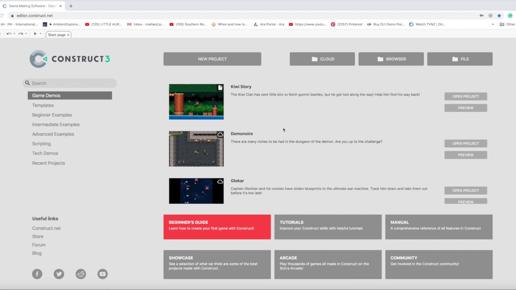Click the Reddit icon

point(81,274)
